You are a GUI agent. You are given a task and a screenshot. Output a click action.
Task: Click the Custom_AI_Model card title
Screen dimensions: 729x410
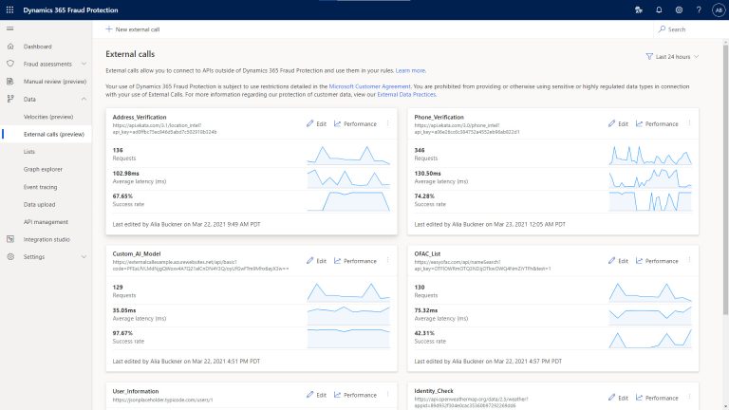coord(137,253)
